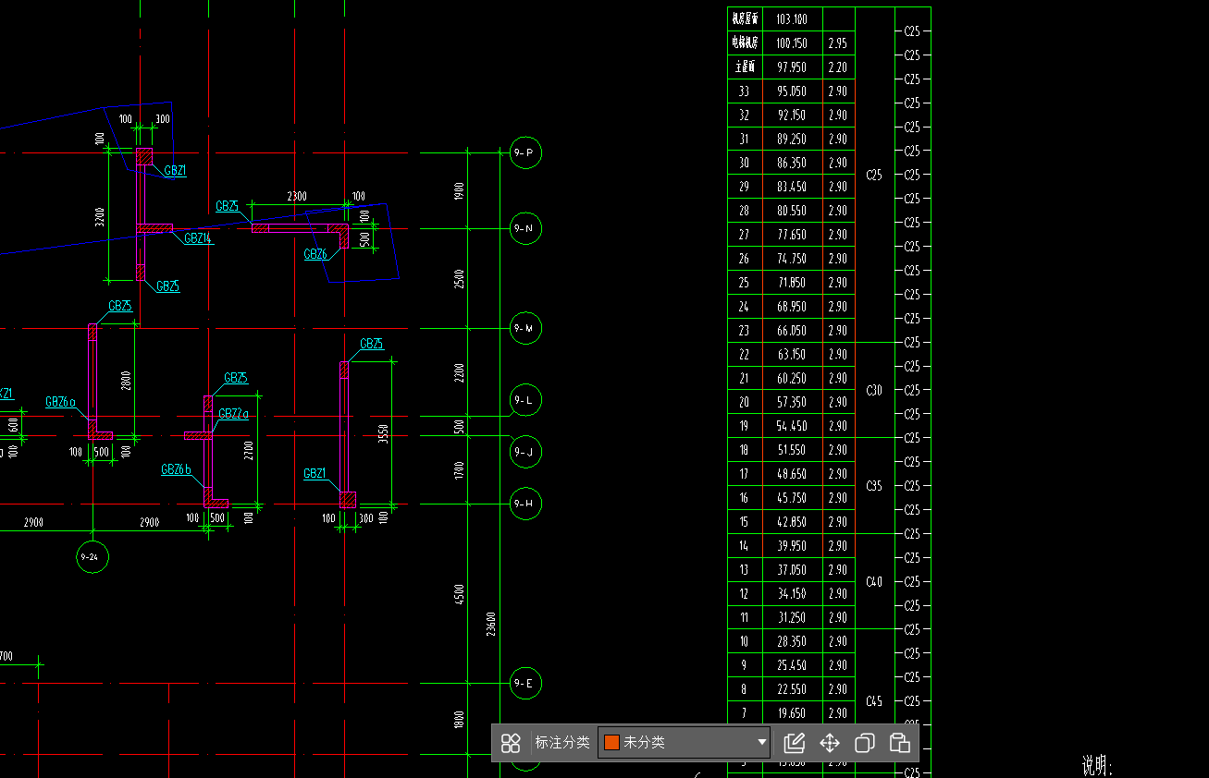Click elevation cell 100.150 in floor table
The width and height of the screenshot is (1209, 778).
point(792,43)
